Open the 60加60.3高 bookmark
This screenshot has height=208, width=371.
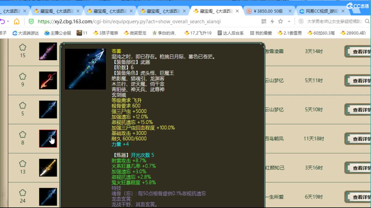(321, 33)
